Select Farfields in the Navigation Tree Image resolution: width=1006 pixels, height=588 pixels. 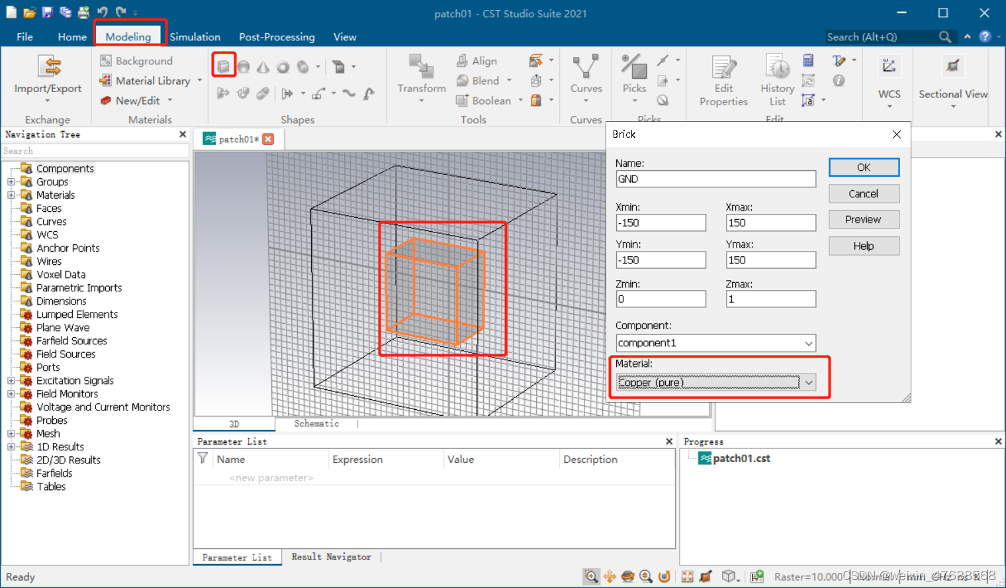point(54,473)
